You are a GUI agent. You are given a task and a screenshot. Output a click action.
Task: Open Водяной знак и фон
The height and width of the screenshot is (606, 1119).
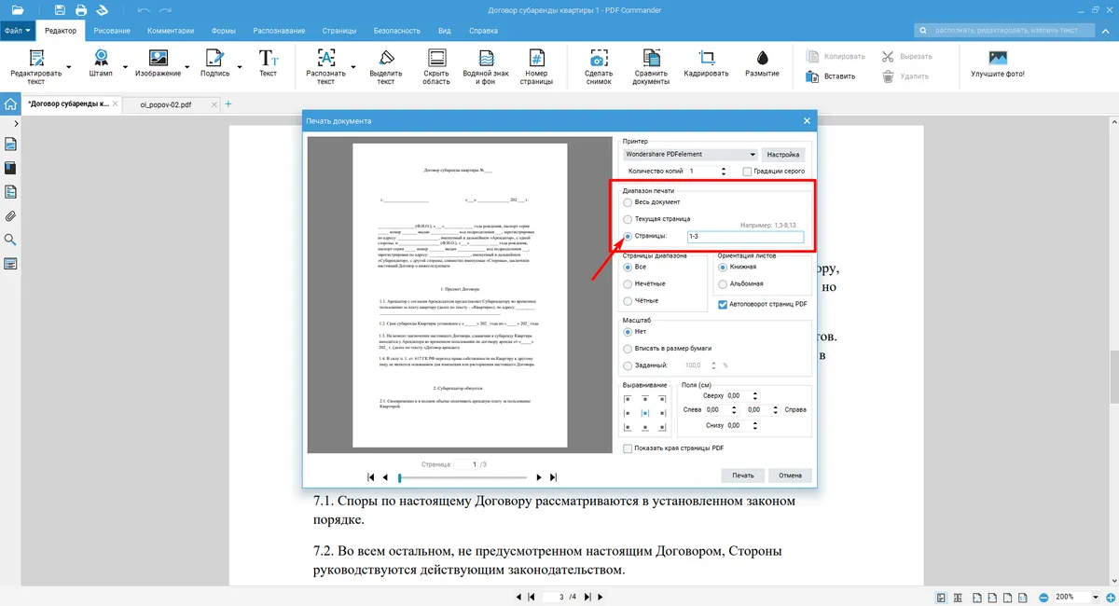486,65
